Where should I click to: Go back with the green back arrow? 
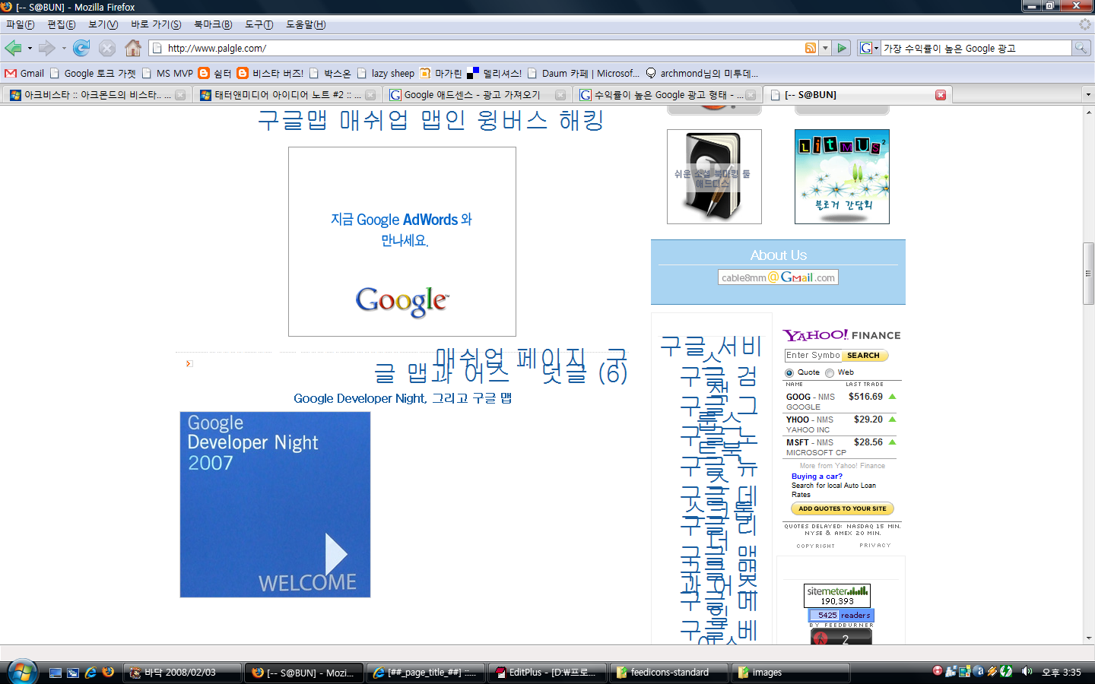13,48
